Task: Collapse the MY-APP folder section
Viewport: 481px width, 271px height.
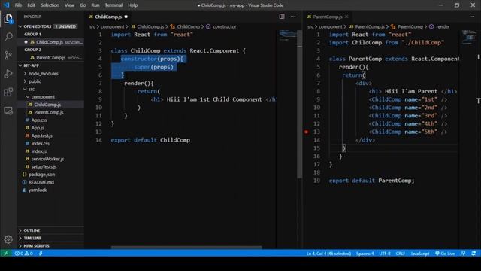Action: (x=20, y=65)
